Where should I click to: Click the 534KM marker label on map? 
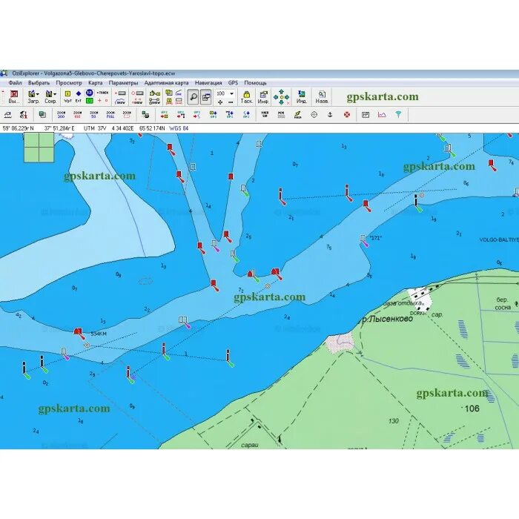point(99,334)
